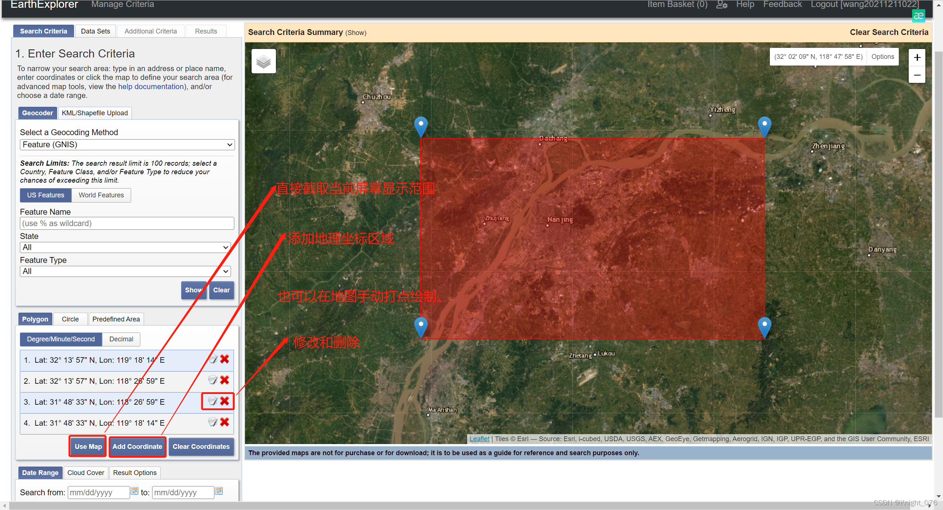
Task: Delete coordinate 1 with red X
Action: [x=224, y=359]
